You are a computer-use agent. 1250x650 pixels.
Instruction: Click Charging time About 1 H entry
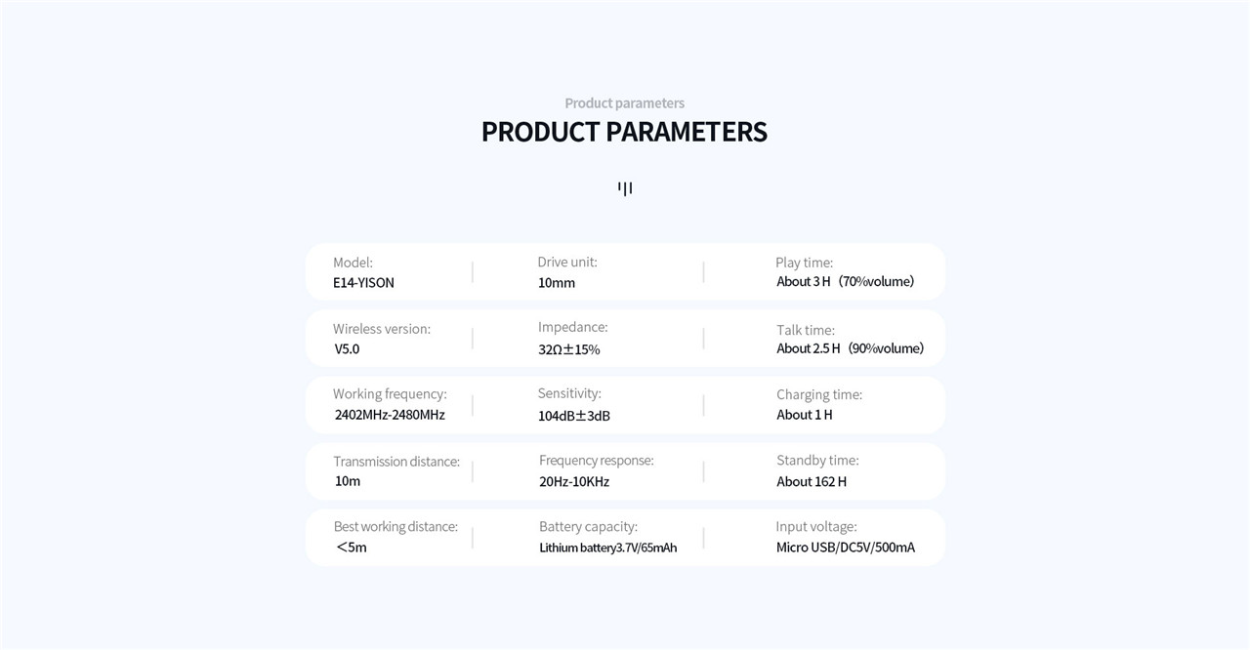[819, 404]
